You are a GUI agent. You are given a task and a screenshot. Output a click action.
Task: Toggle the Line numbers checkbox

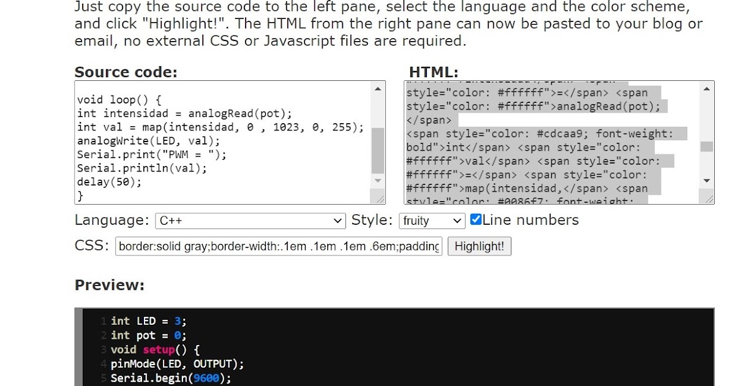[476, 219]
